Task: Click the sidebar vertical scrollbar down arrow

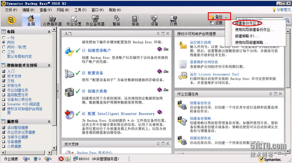Action: pyautogui.click(x=54, y=148)
